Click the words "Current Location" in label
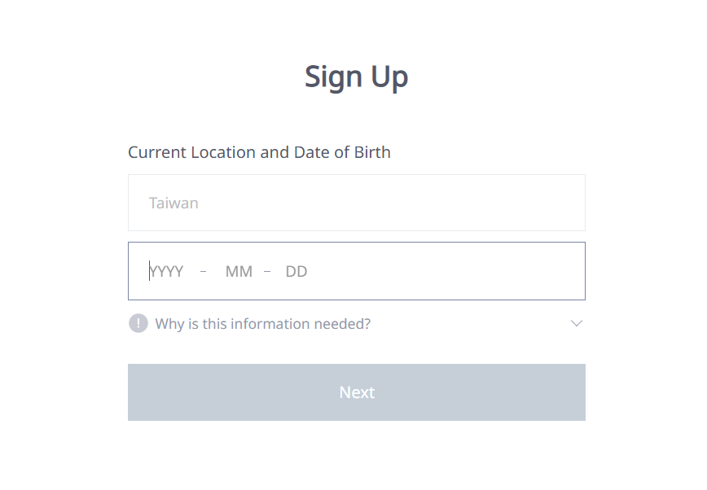The width and height of the screenshot is (707, 490). coord(191,152)
